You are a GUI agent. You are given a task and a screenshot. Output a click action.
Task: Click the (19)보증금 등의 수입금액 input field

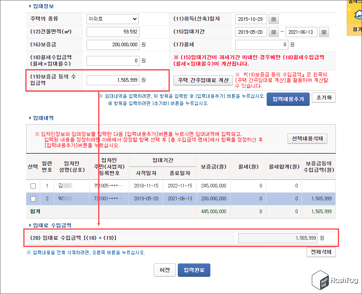coord(113,80)
